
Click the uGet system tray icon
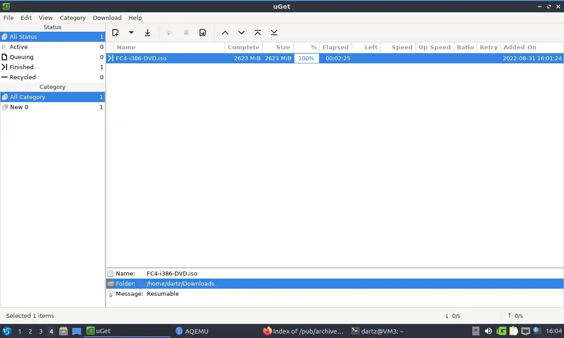click(501, 331)
